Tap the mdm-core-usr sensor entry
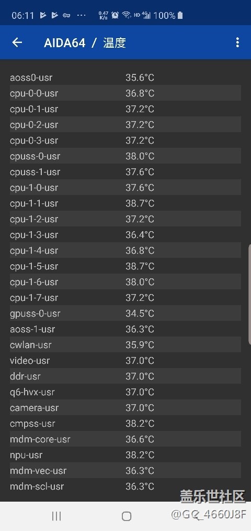Screen dimensions: 251x531 coord(125,439)
